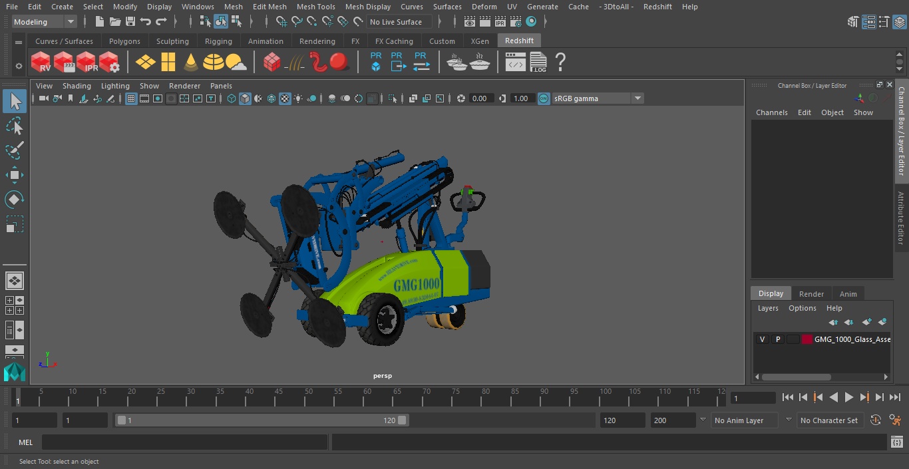Open the Modeling workspace dropdown
Screen dimensions: 909x469
pyautogui.click(x=45, y=22)
